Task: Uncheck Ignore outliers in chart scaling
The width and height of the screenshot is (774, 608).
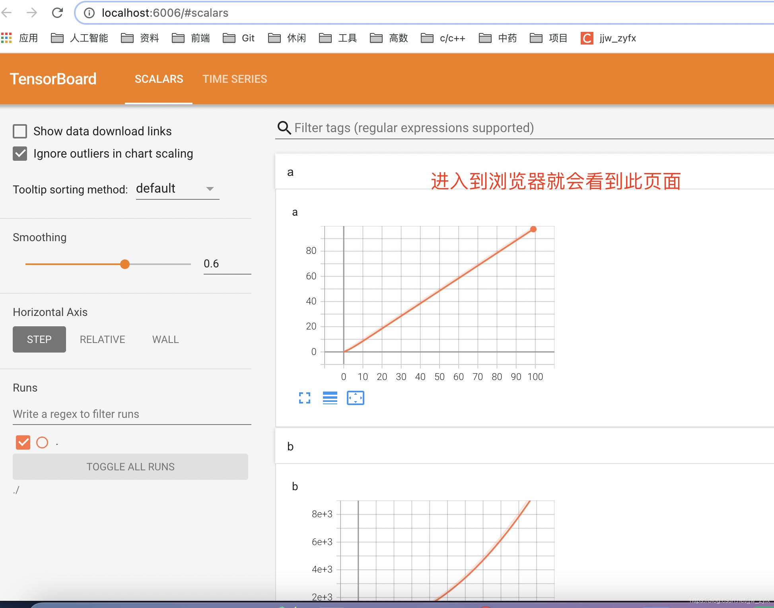Action: point(20,154)
